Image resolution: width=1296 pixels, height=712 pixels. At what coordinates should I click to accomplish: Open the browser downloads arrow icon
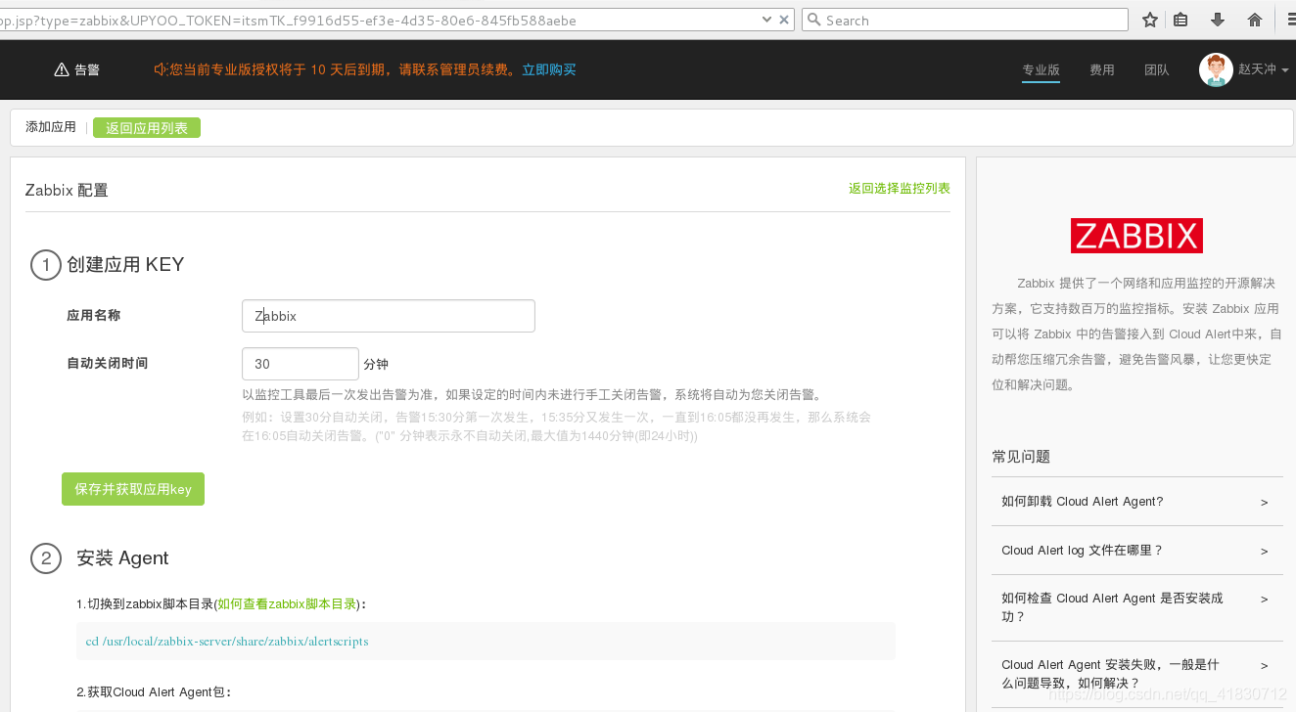coord(1218,20)
